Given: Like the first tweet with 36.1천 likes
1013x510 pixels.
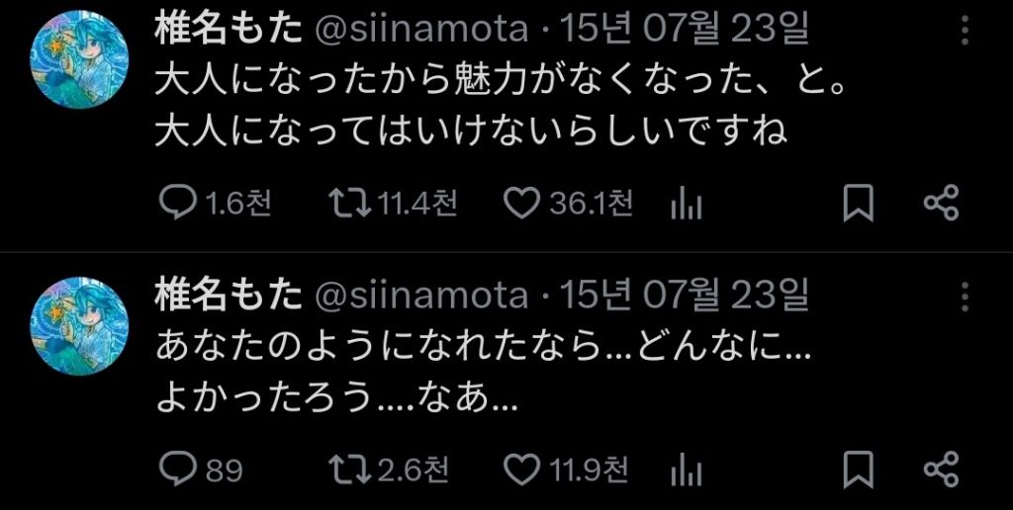Looking at the screenshot, I should click(x=521, y=204).
